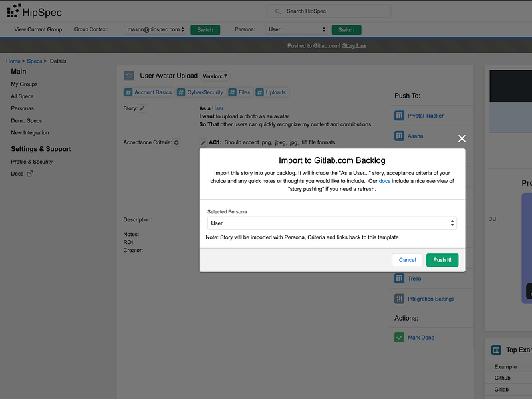Click Switch button next to Persona
This screenshot has width=532, height=399.
coord(346,29)
